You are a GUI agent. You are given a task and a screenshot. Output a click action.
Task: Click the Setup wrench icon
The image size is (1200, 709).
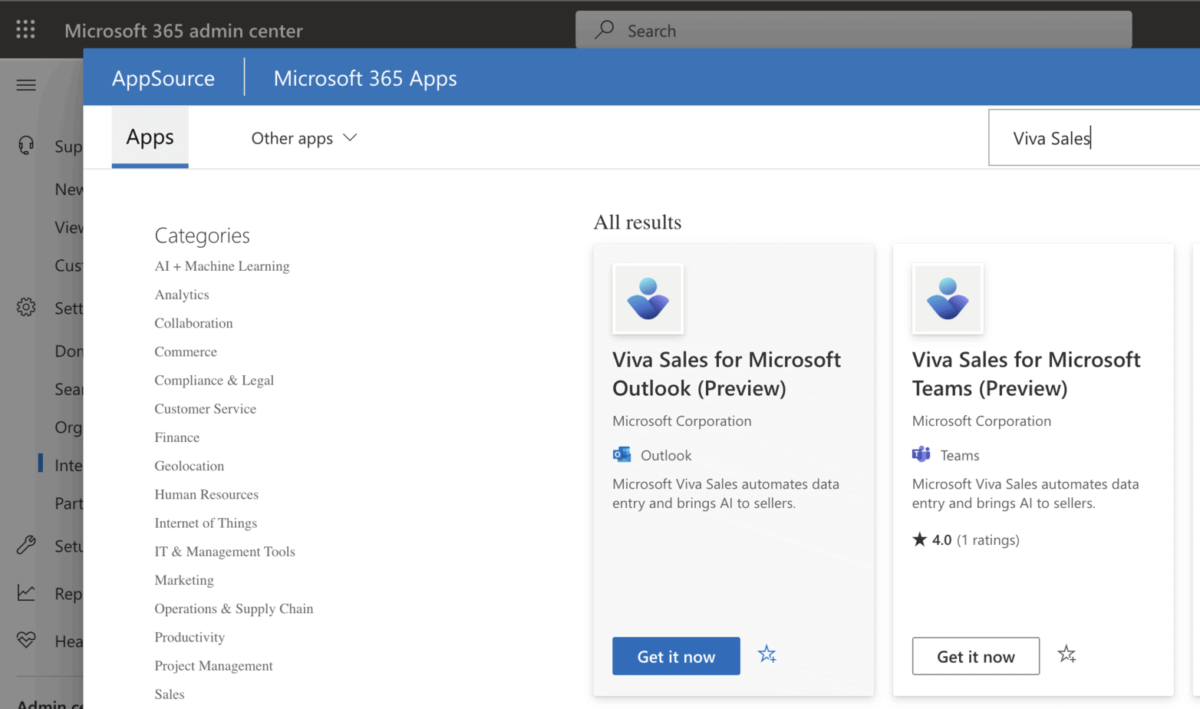tap(26, 546)
